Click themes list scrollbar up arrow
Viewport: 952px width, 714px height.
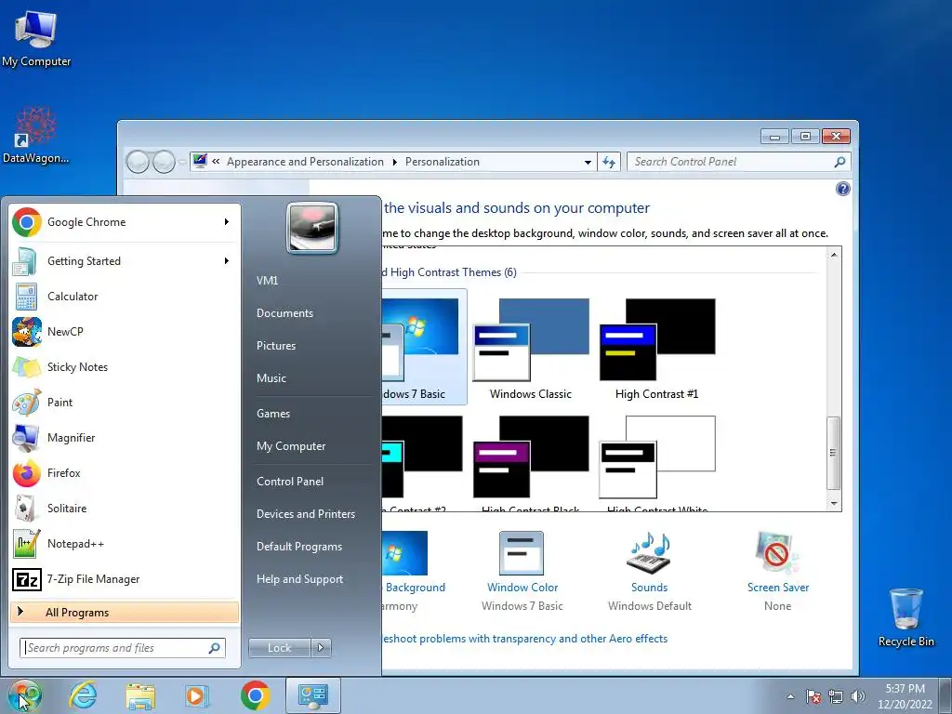click(x=834, y=255)
